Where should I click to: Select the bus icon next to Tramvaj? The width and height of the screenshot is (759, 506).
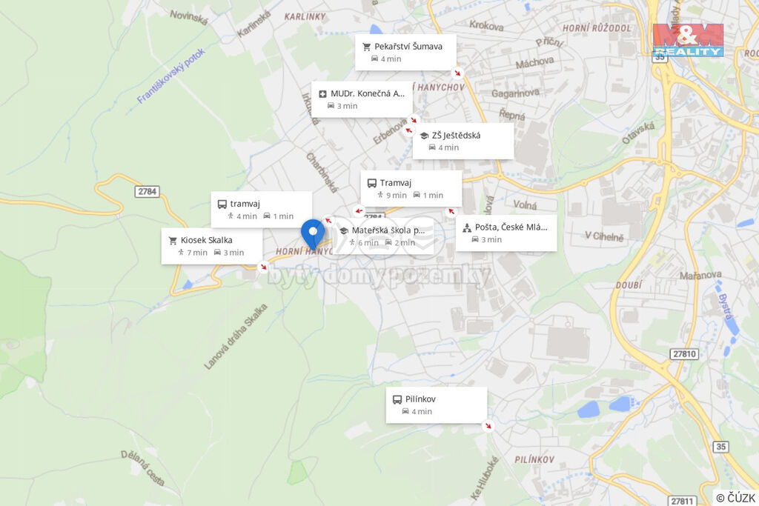(x=372, y=183)
